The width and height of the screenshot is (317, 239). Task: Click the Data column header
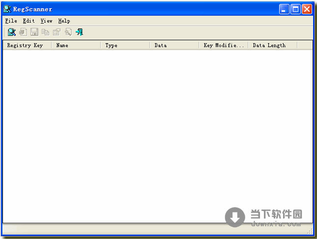174,45
